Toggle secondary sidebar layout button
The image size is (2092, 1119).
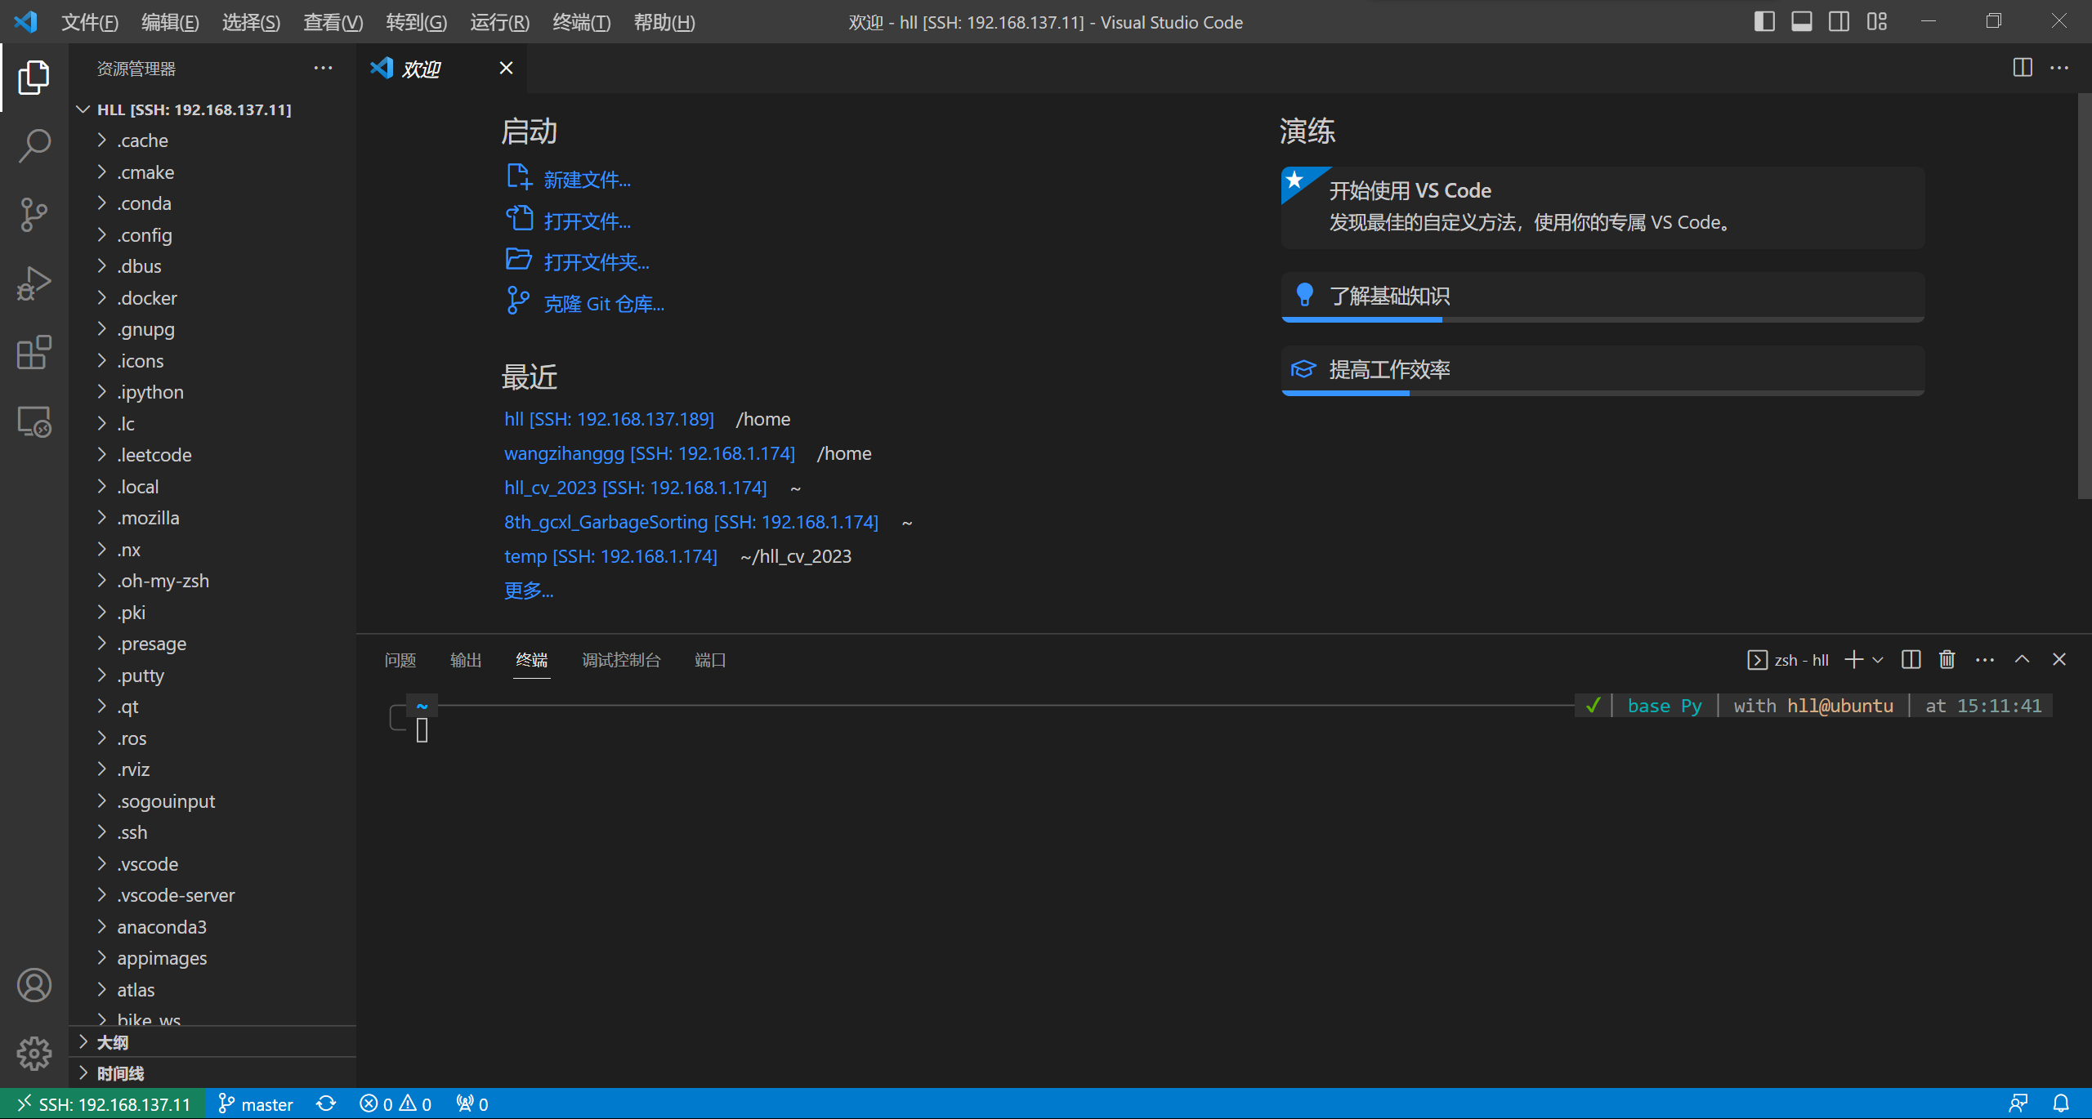pos(1839,22)
